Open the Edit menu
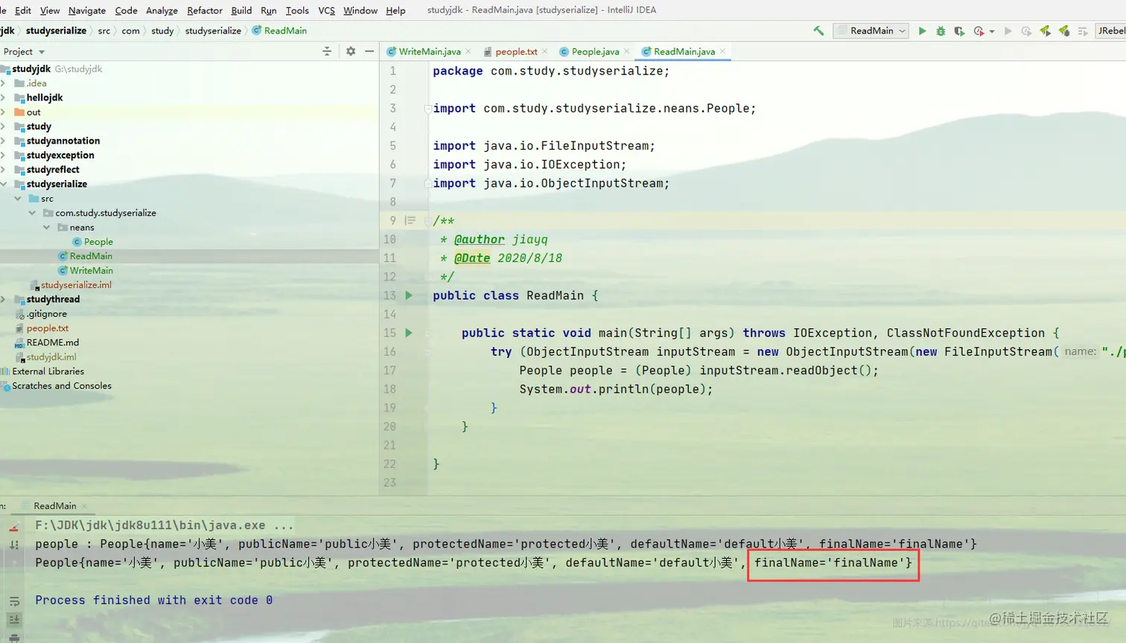The image size is (1126, 643). pyautogui.click(x=23, y=10)
